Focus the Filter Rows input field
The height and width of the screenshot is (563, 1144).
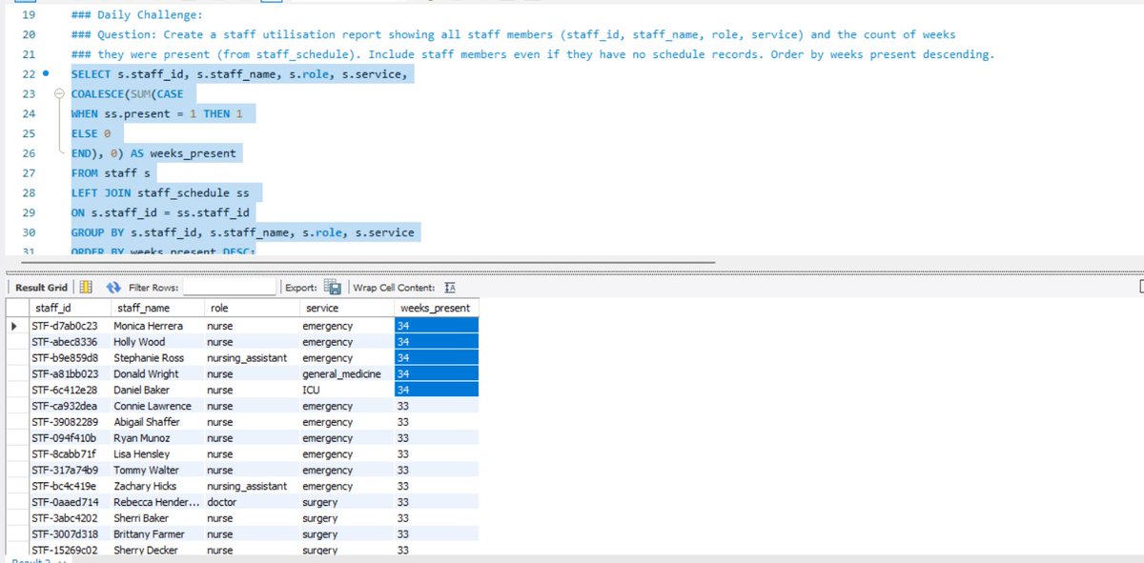(x=230, y=287)
